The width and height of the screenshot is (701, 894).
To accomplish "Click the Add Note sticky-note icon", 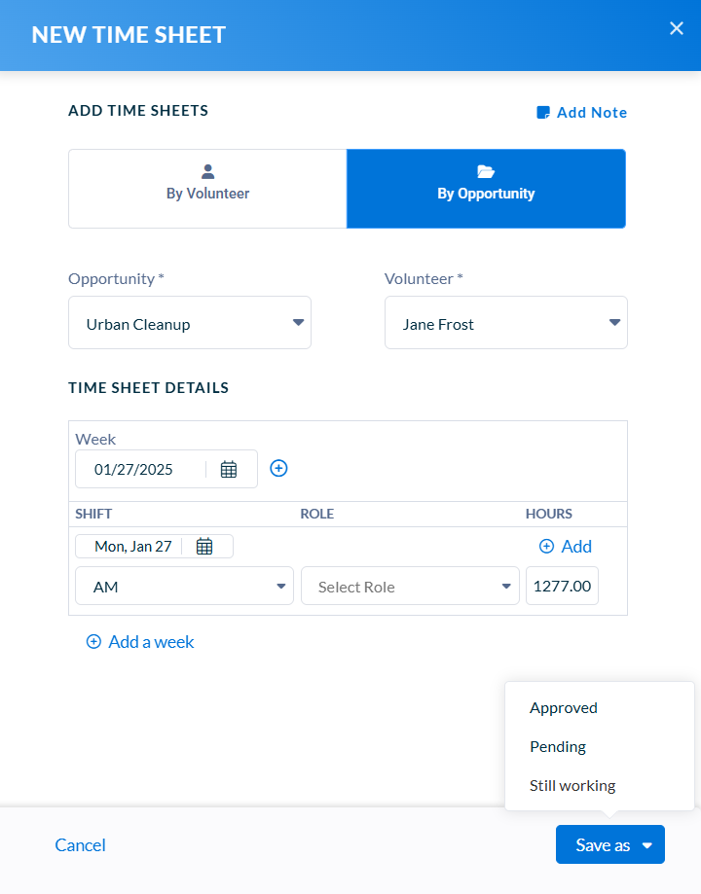I will (543, 112).
